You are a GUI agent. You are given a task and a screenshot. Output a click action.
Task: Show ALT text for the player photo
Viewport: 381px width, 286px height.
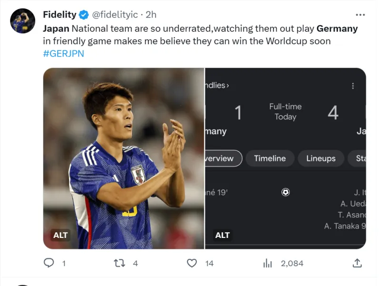click(60, 235)
